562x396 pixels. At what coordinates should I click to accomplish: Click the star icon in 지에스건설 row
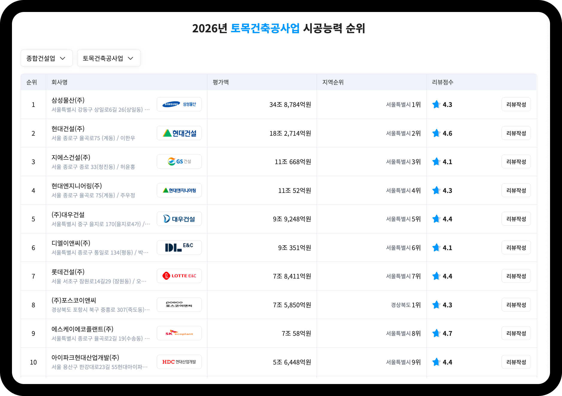(x=436, y=161)
